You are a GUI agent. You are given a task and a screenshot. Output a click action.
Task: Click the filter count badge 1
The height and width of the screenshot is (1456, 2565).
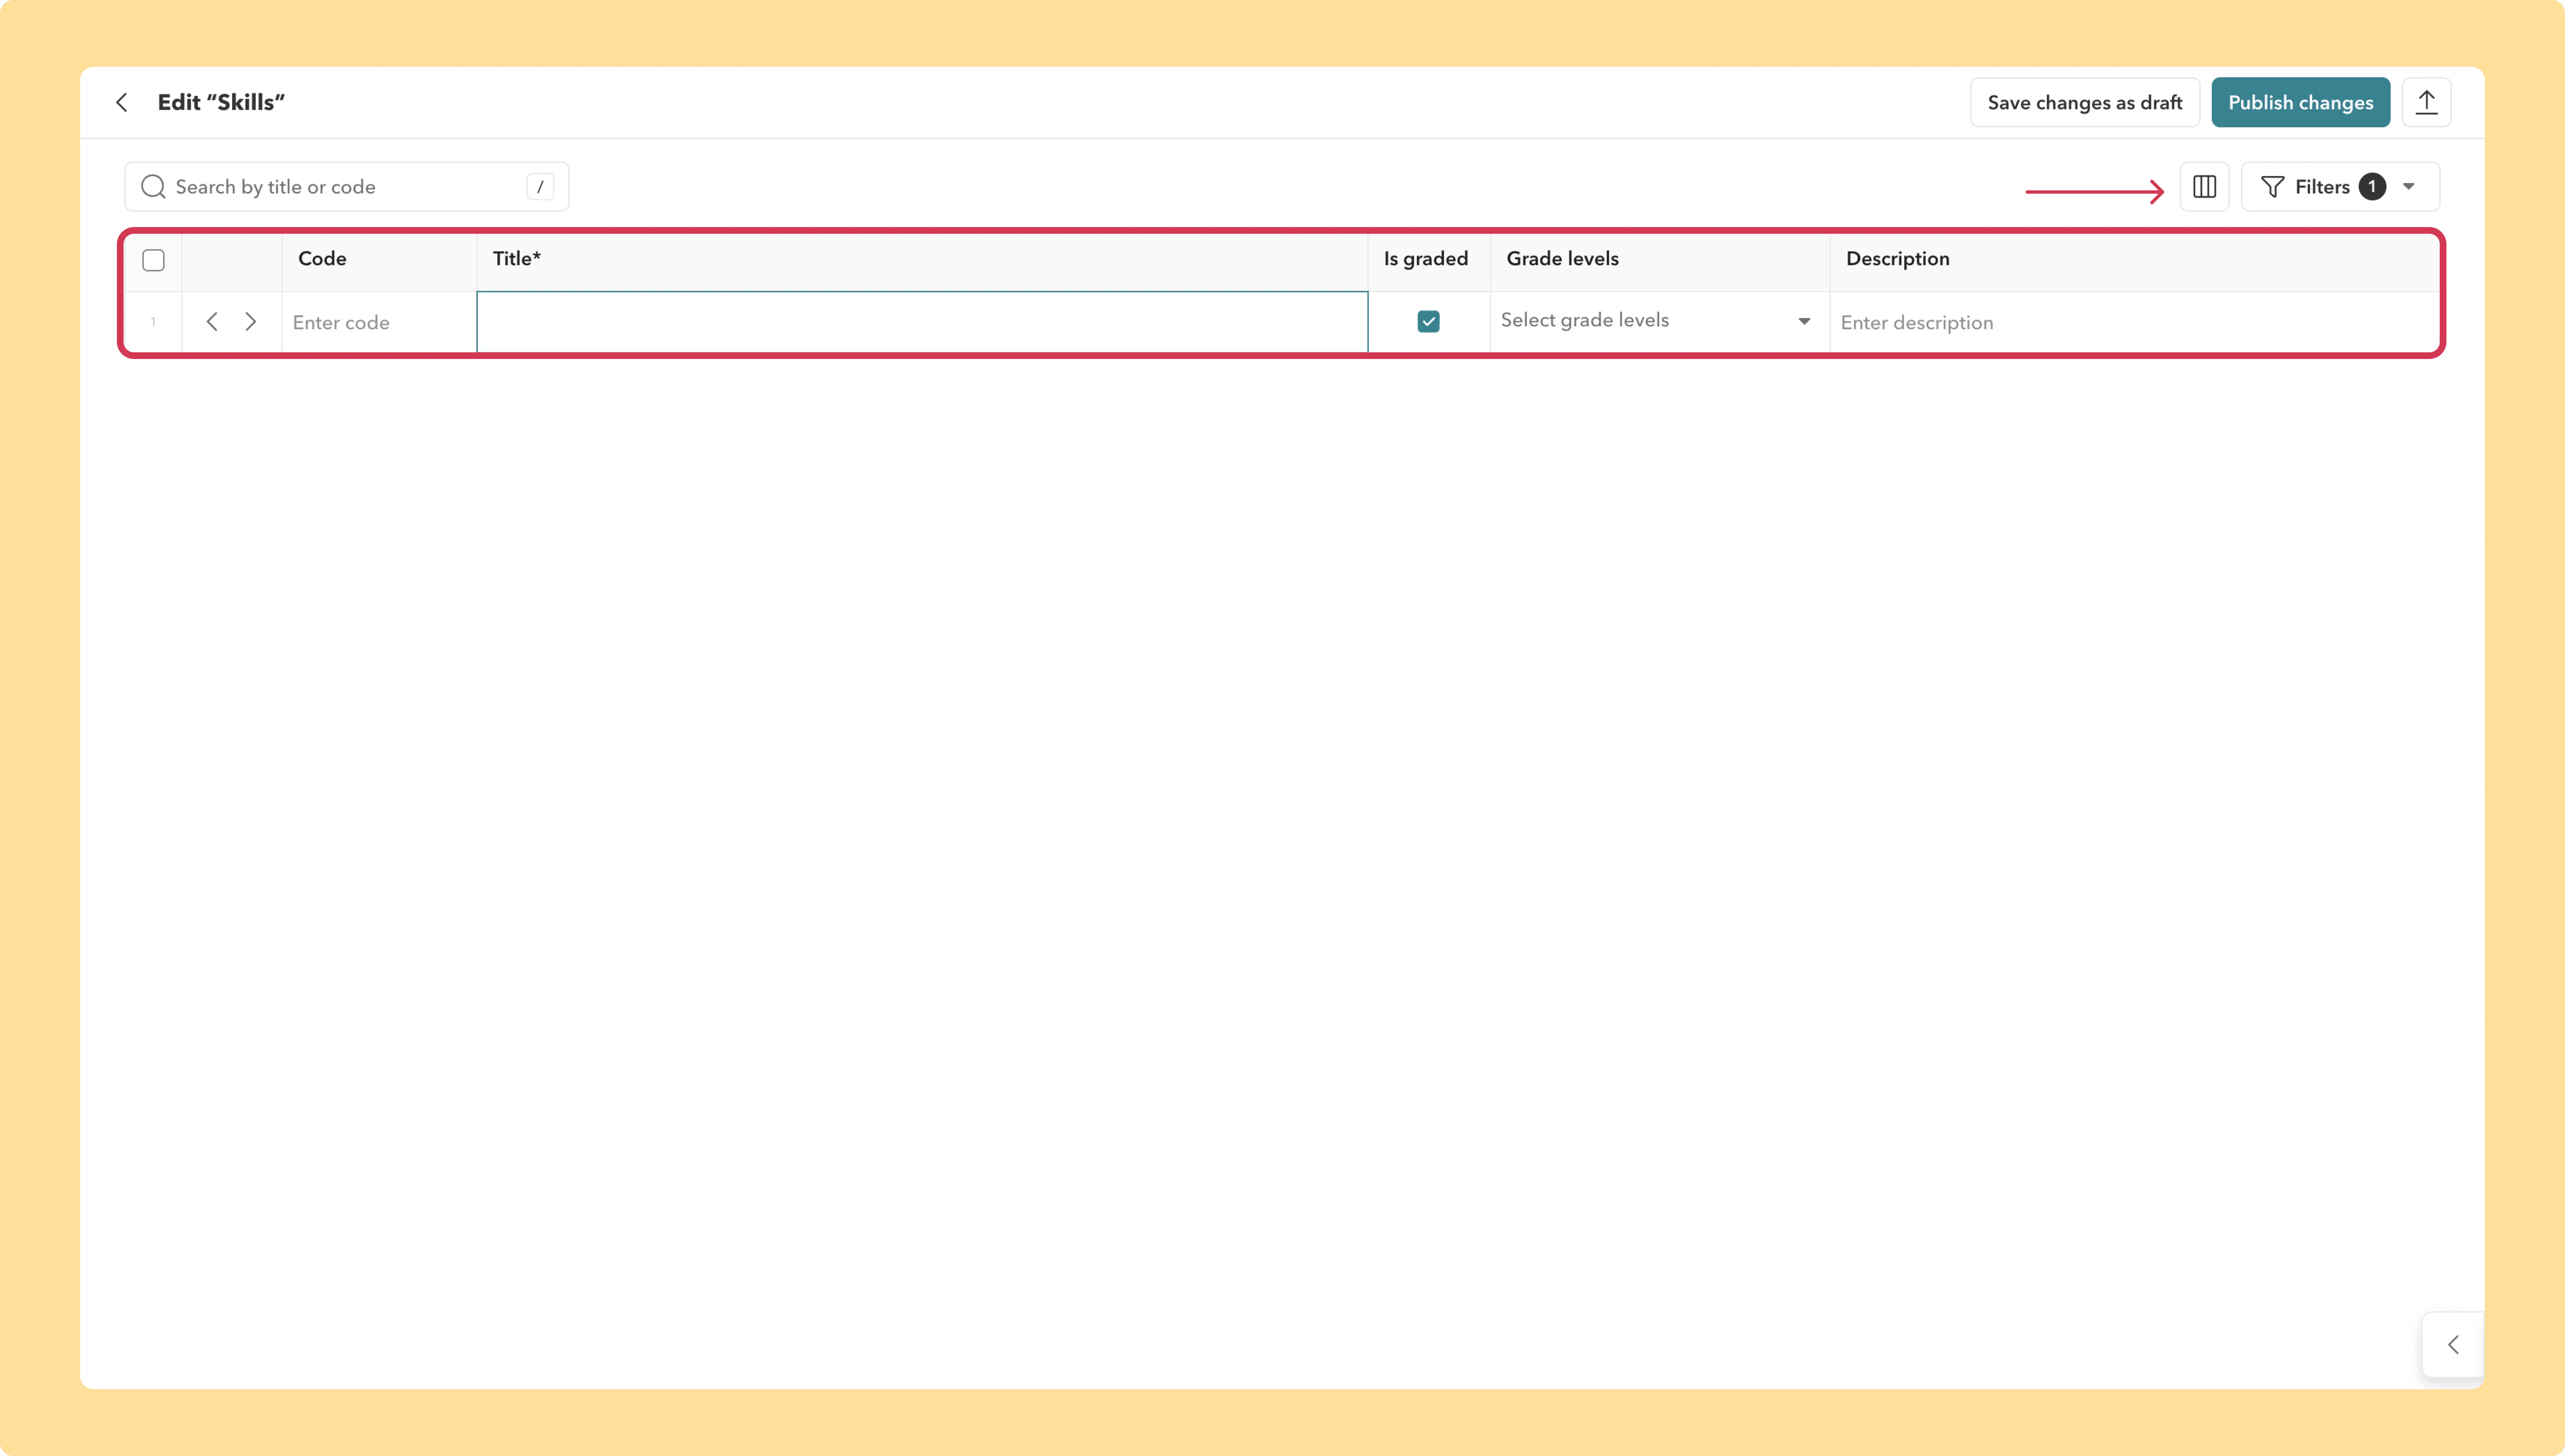coord(2372,187)
